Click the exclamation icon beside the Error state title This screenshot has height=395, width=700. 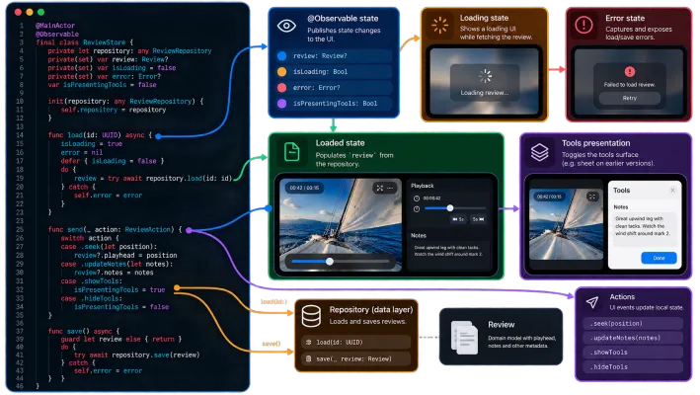click(x=583, y=25)
